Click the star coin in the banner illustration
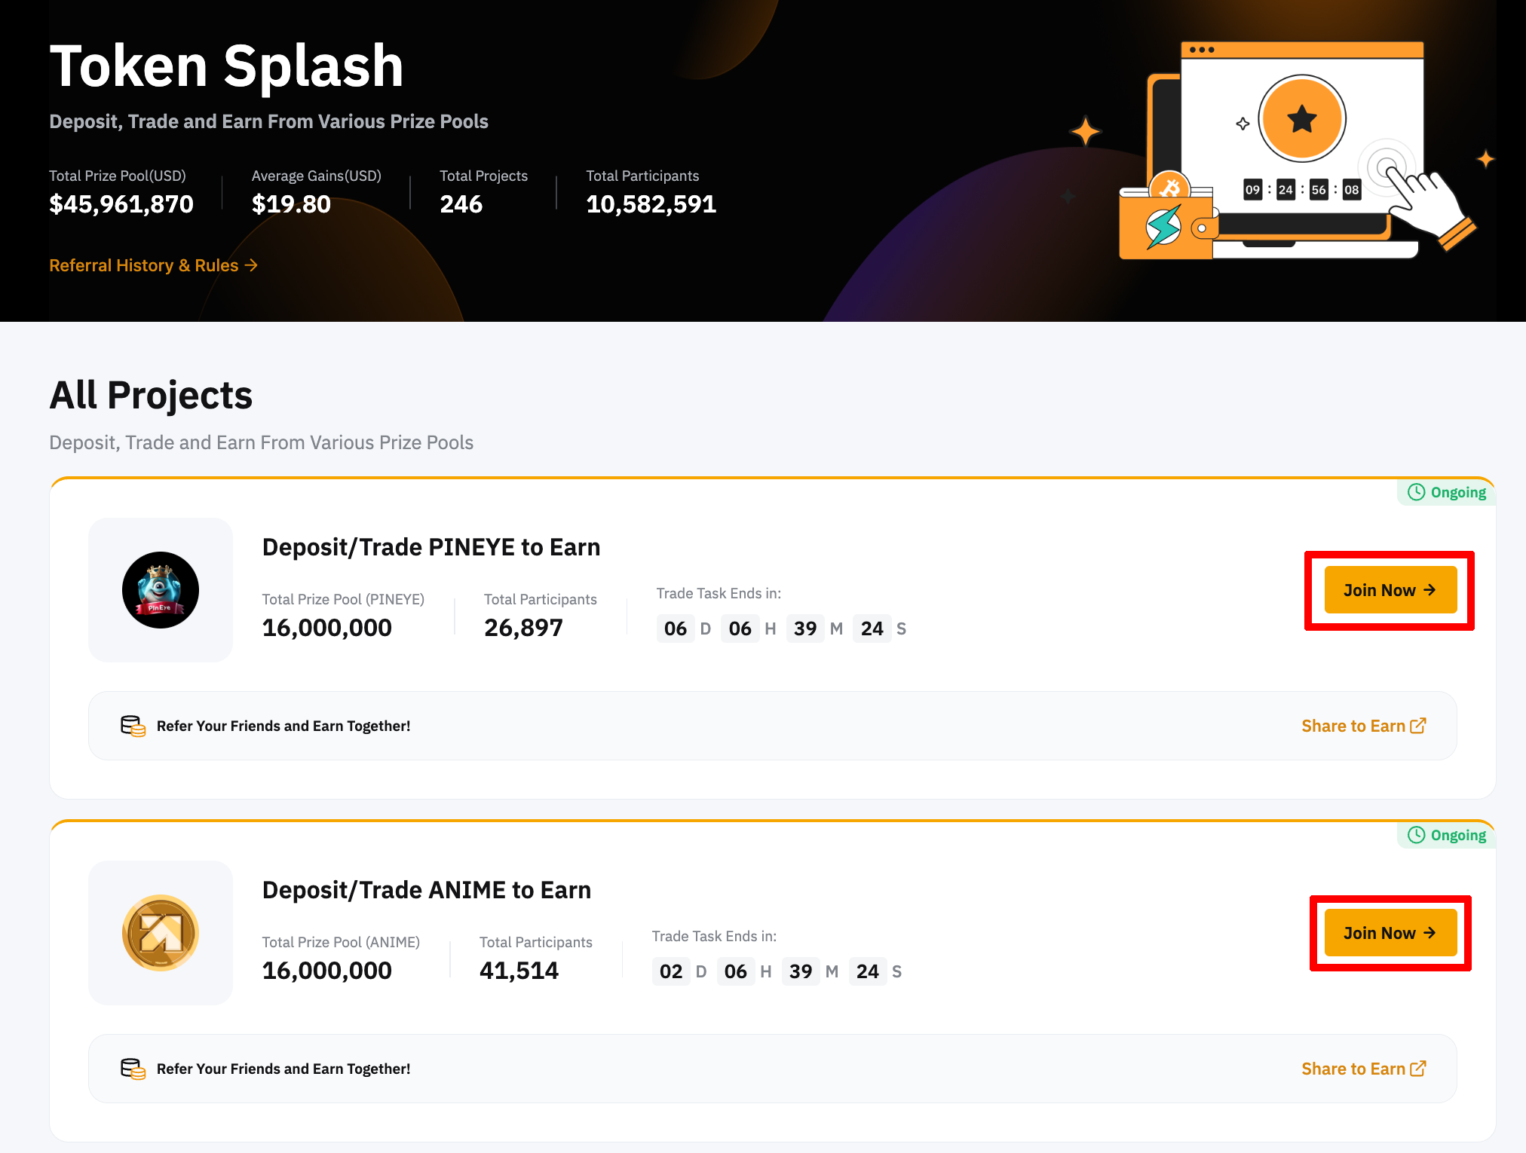This screenshot has height=1153, width=1526. tap(1302, 118)
